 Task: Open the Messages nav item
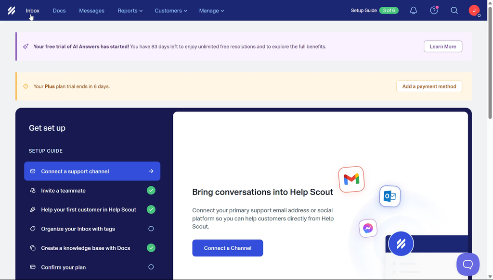click(91, 11)
